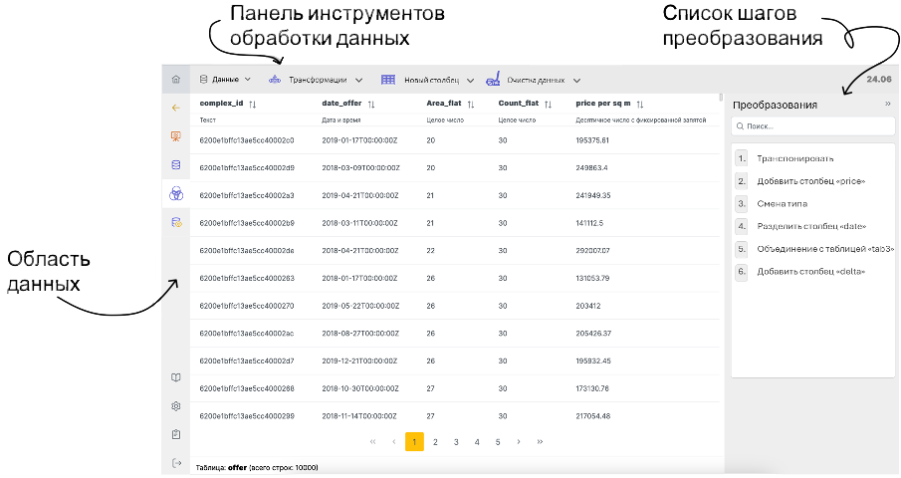This screenshot has height=478, width=901.
Task: Click the Поиск search field in Преобразования
Action: (813, 125)
